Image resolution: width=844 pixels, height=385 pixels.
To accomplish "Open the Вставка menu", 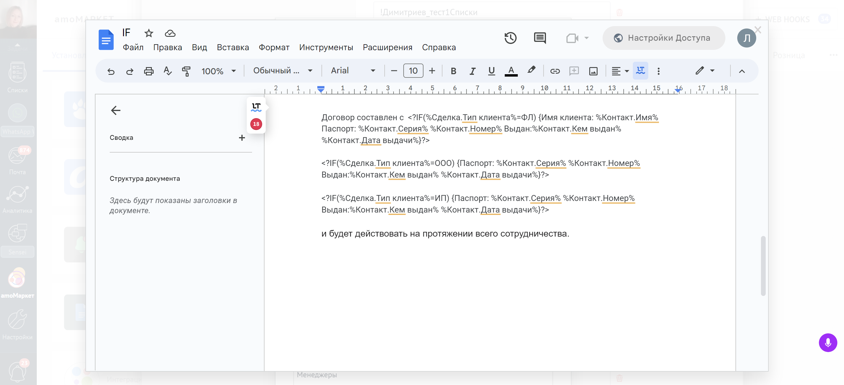I will [x=233, y=47].
